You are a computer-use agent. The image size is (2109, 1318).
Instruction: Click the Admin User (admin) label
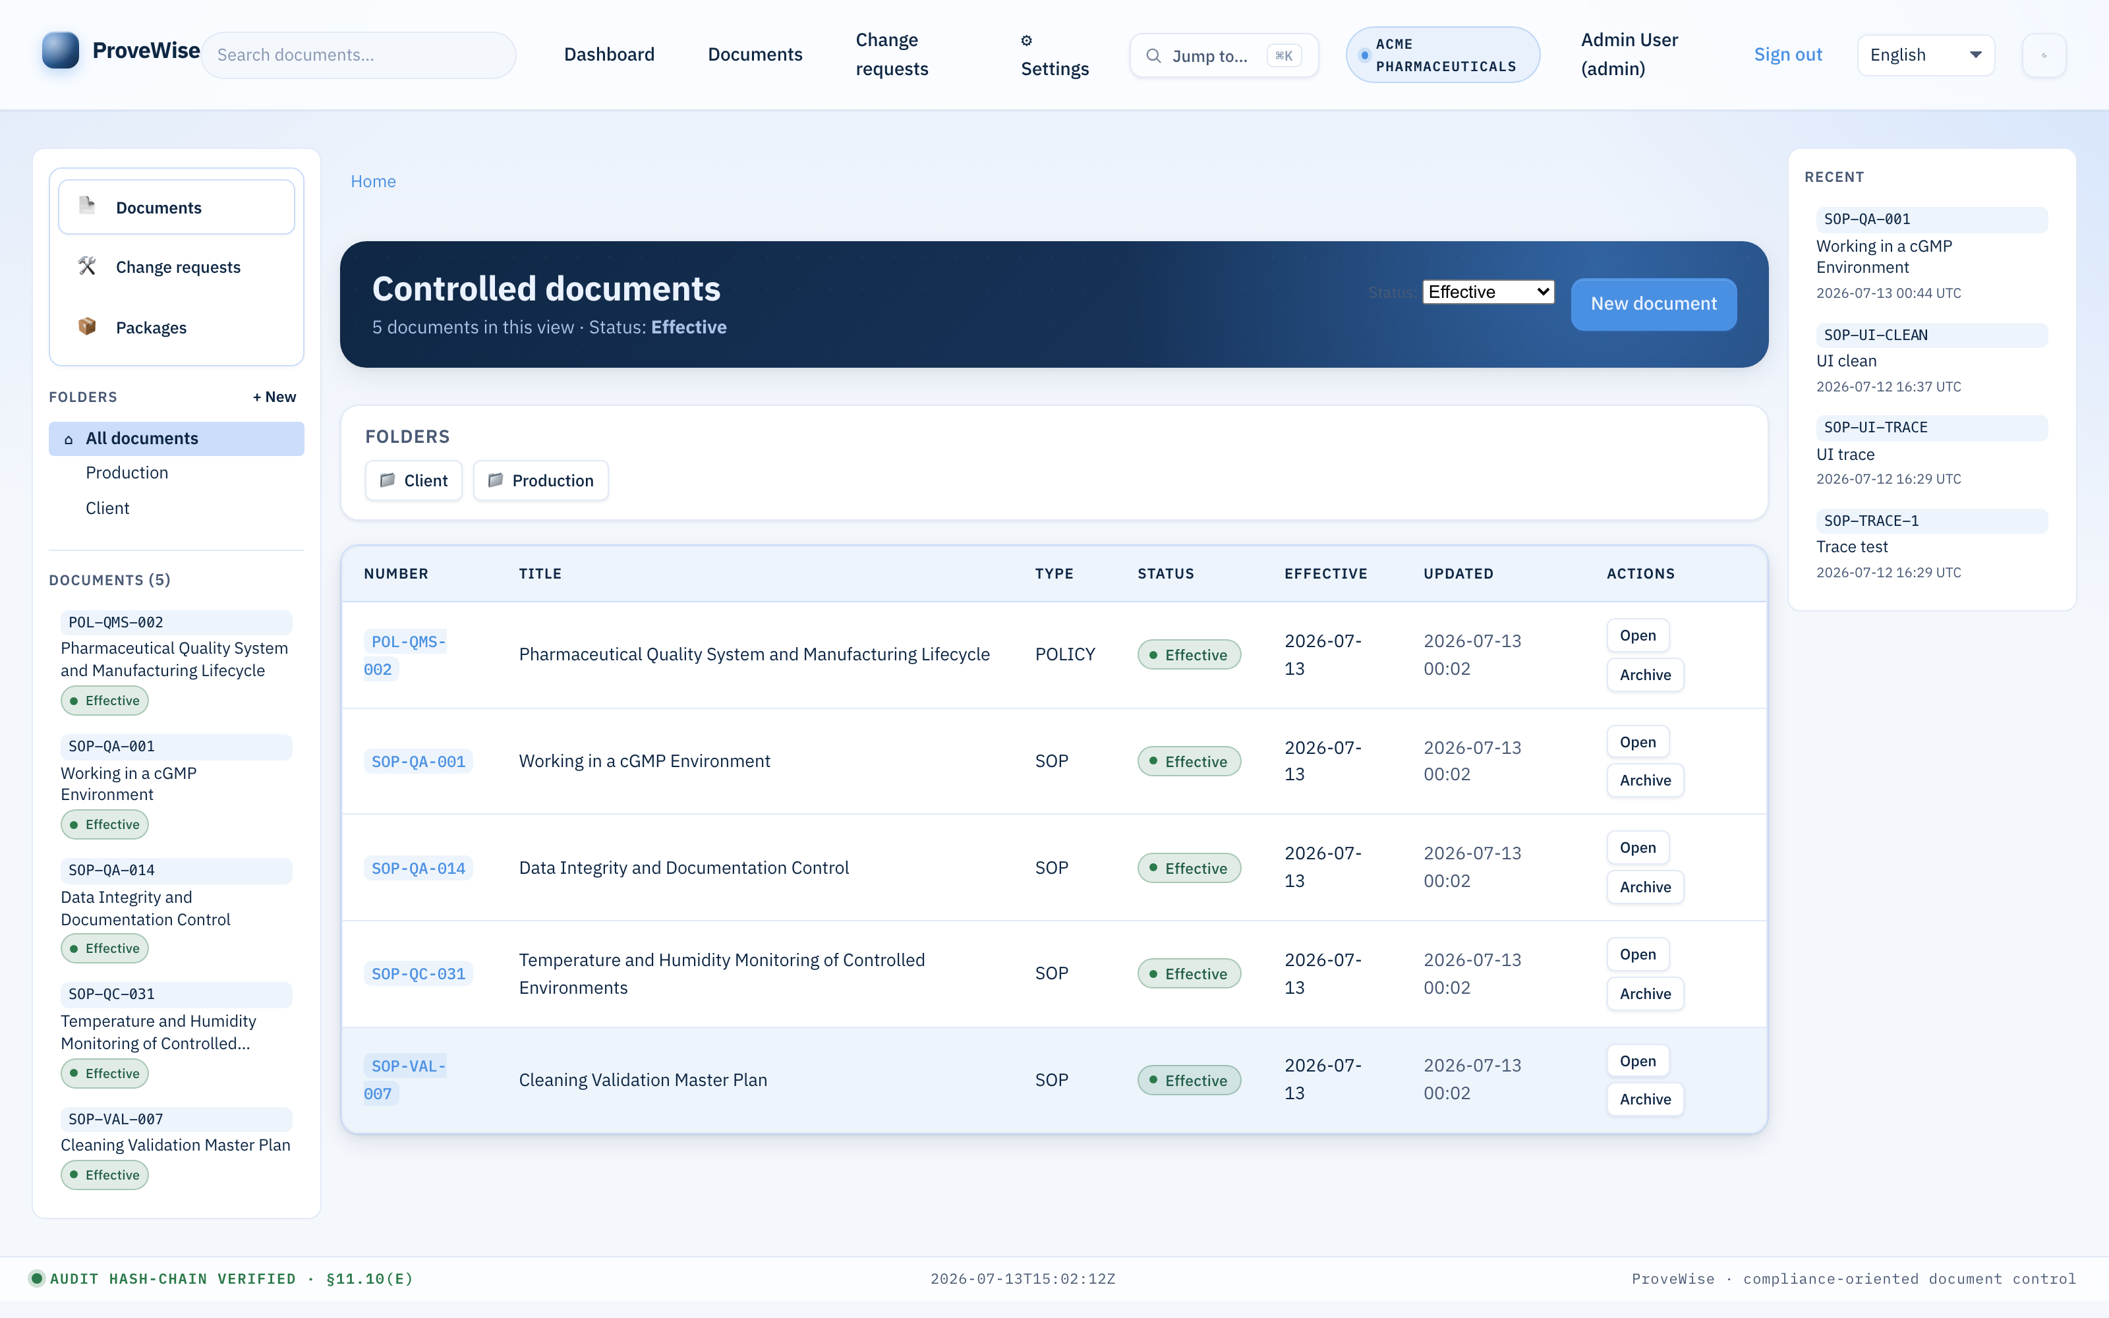point(1629,54)
